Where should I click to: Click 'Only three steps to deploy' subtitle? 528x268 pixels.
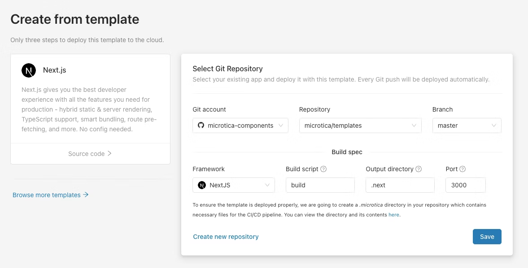point(87,40)
